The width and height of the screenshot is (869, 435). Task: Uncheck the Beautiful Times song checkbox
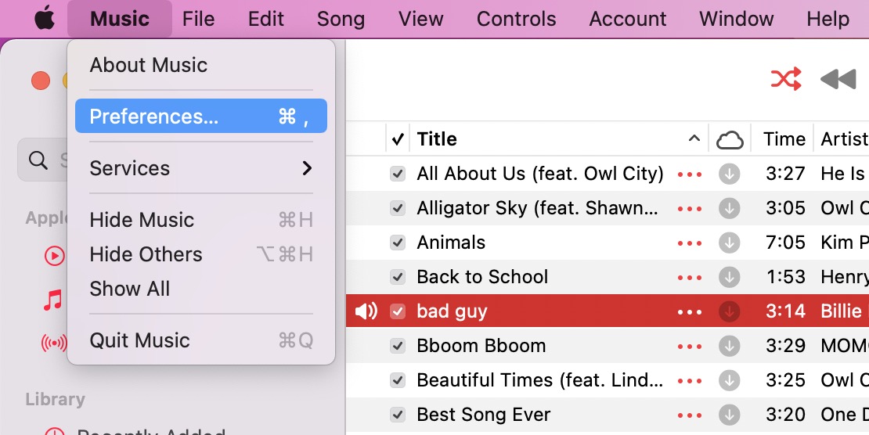click(x=398, y=380)
